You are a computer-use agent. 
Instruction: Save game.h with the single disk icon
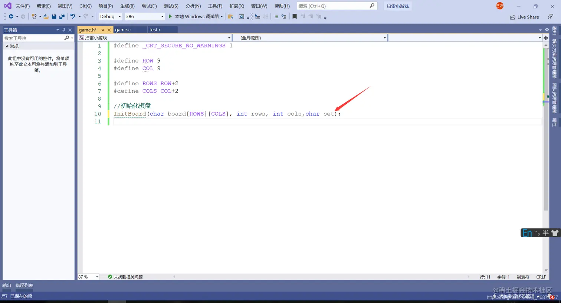click(x=54, y=17)
